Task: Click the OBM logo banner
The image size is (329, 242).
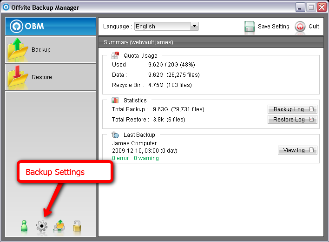Action: tap(50, 26)
